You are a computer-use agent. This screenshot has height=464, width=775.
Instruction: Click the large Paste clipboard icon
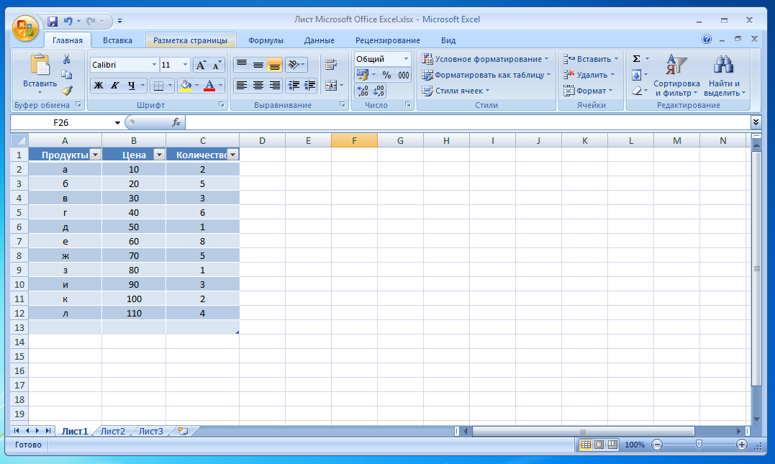pos(40,65)
